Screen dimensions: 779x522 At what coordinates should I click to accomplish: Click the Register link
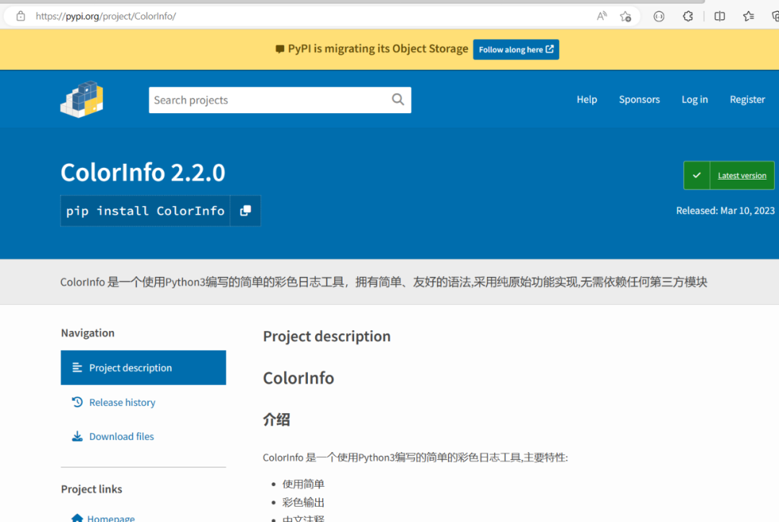tap(747, 99)
